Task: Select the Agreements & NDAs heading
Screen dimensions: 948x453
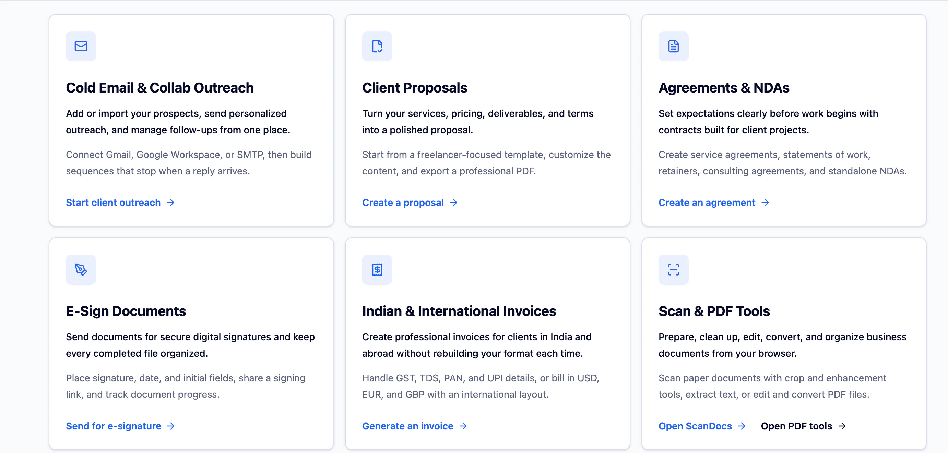Action: (x=724, y=88)
